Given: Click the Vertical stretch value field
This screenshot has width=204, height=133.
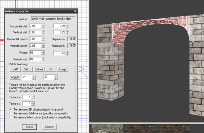Looking at the screenshot, I should tap(35, 46).
